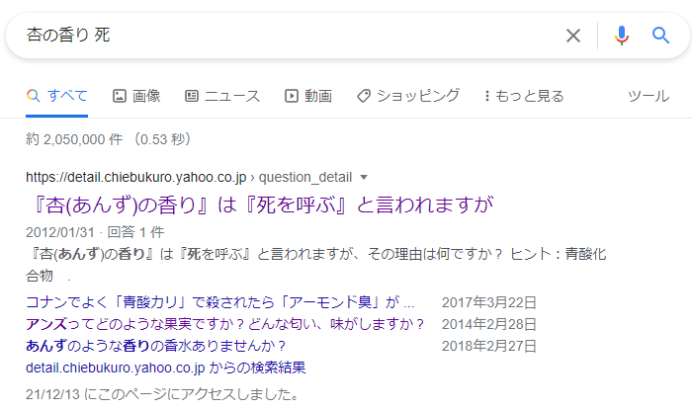Expand the もっと見る menu

pos(524,96)
